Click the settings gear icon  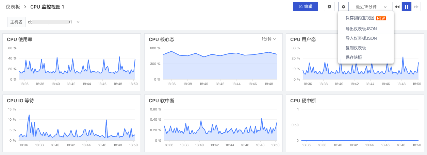pyautogui.click(x=343, y=6)
